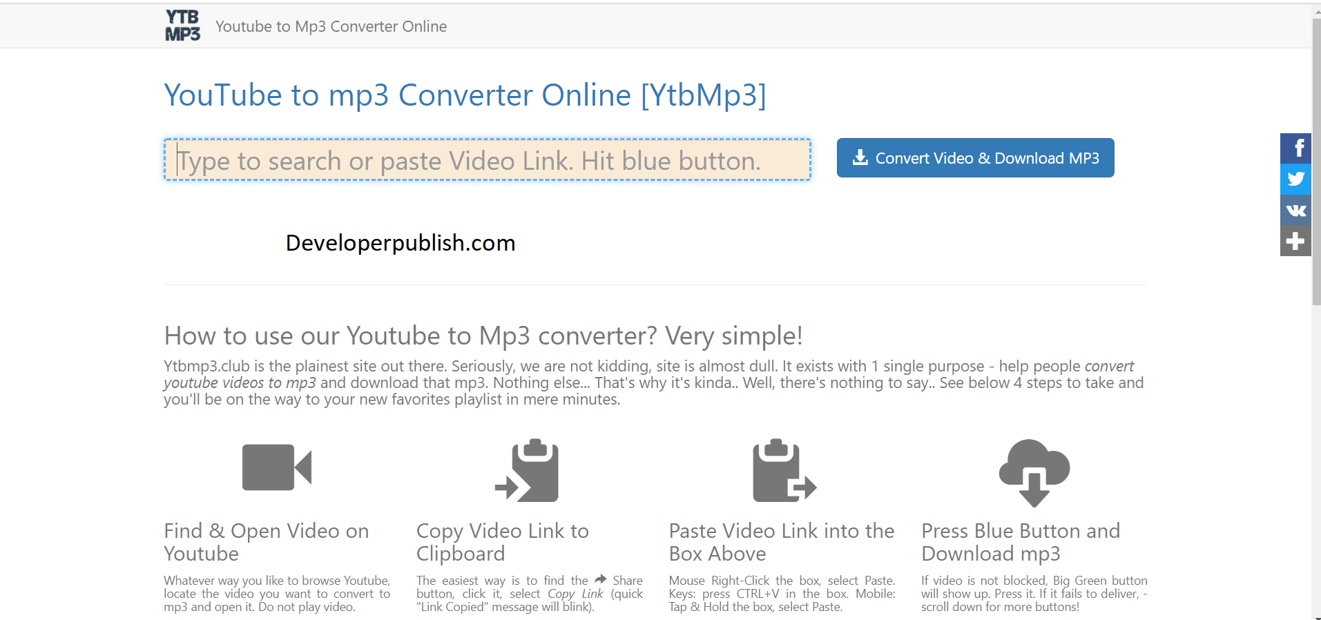Screen dimensions: 1321x620
Task: Click the 'How to use our Youtube to Mp3 converter' heading
Action: 483,336
